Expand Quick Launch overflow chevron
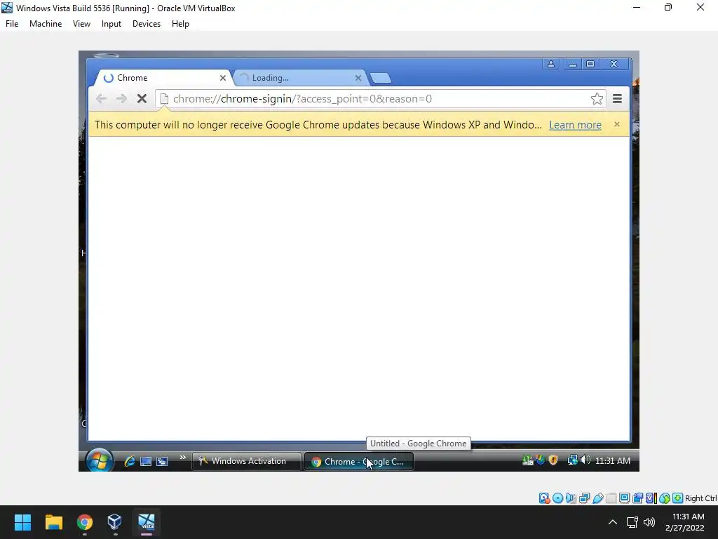This screenshot has width=718, height=539. pos(183,458)
